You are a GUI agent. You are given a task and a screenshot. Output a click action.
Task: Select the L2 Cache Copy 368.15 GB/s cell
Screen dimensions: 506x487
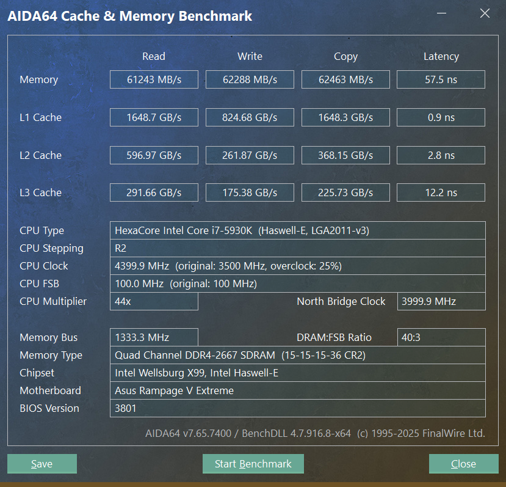[x=345, y=155]
